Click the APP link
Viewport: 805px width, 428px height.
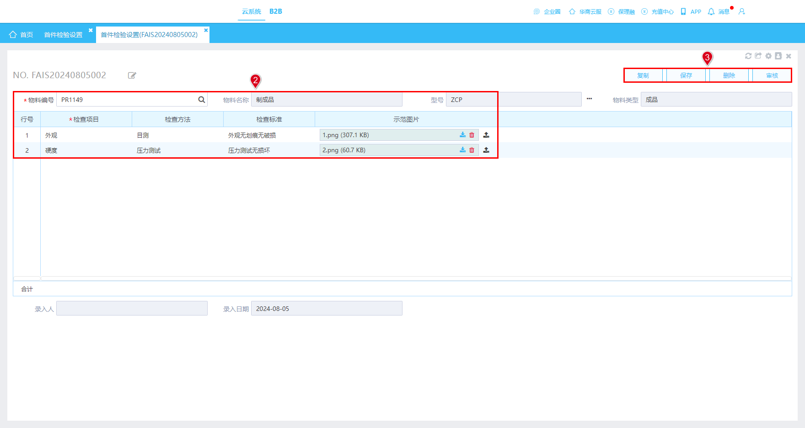pos(691,11)
